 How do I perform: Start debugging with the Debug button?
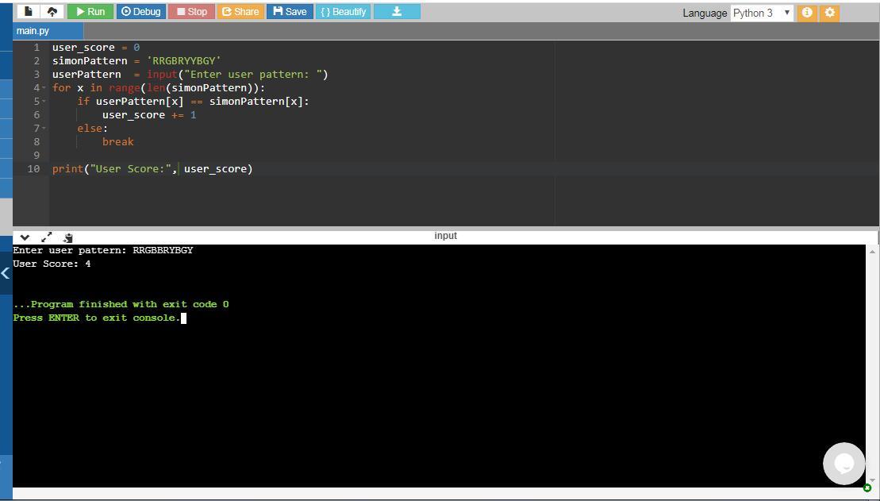141,11
